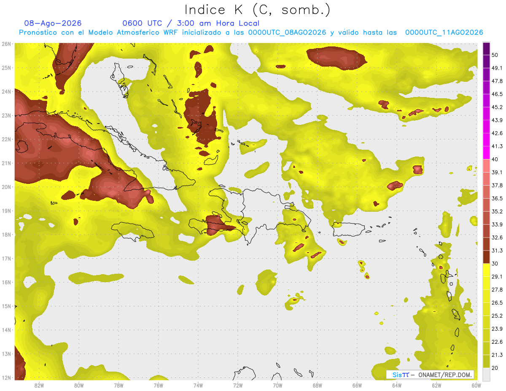Click the 'Pronóstico con el Modelo Atmosférico WRF' line
506x391 pixels.
(251, 32)
